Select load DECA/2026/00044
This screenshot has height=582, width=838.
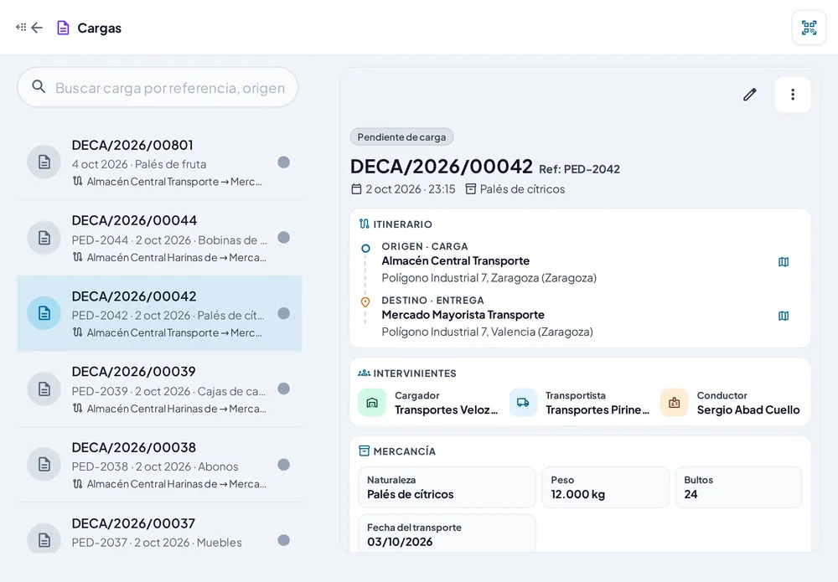(159, 238)
